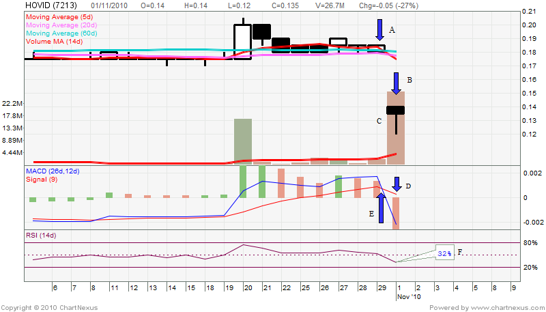The width and height of the screenshot is (546, 312).
Task: Click the blue down arrow labeled A
Action: pyautogui.click(x=379, y=29)
